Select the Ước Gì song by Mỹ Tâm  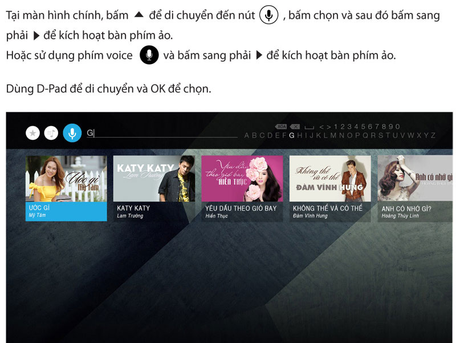[66, 188]
